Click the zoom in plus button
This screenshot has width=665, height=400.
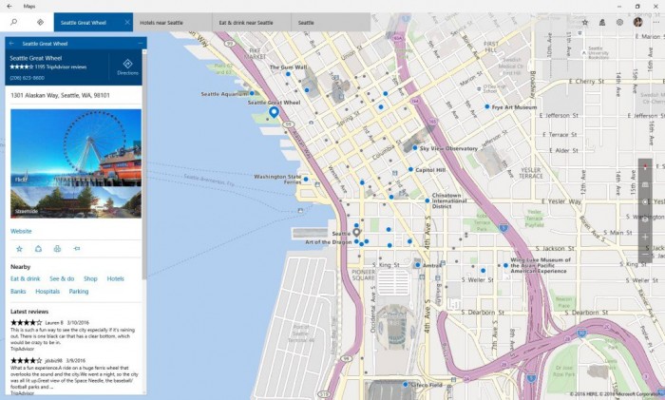[x=645, y=238]
